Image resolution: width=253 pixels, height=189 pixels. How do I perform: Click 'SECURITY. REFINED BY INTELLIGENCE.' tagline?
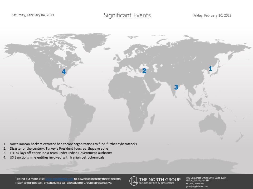coord(157,183)
